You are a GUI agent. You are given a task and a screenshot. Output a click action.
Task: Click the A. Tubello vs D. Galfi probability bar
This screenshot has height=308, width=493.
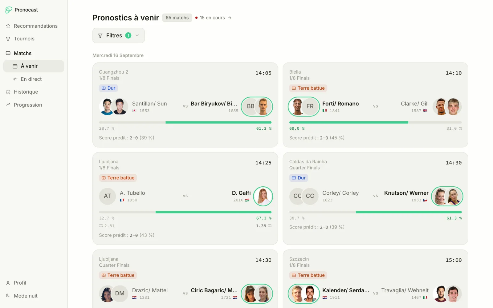(185, 212)
